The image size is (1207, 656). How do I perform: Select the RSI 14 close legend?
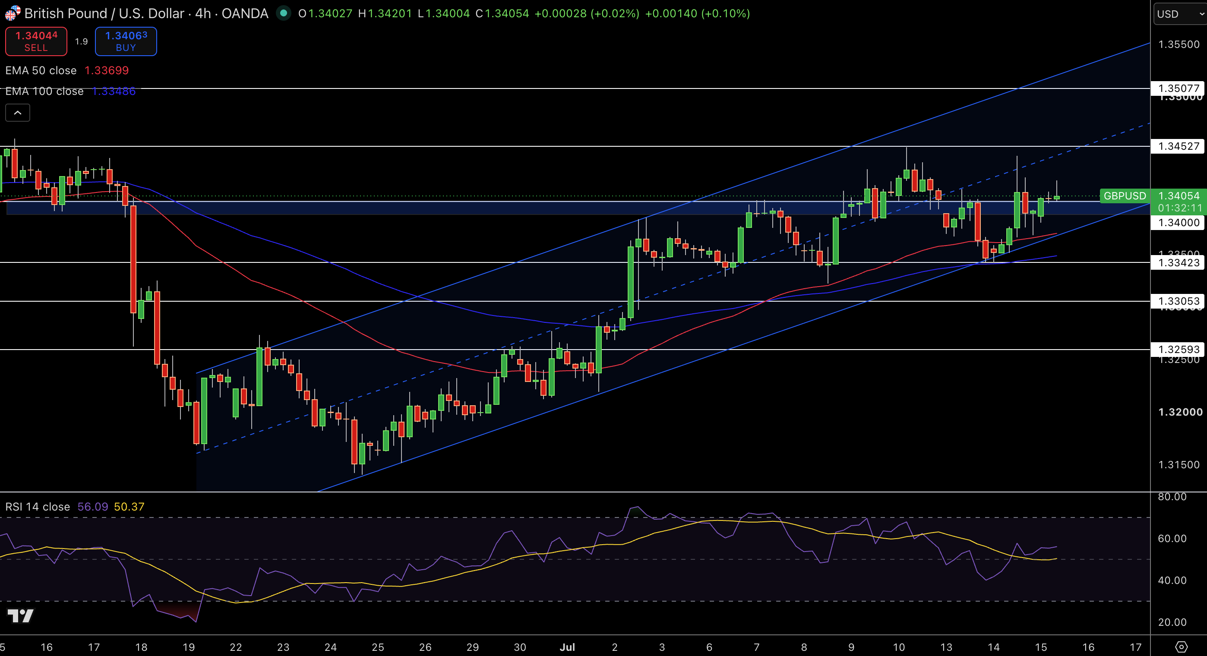[38, 507]
